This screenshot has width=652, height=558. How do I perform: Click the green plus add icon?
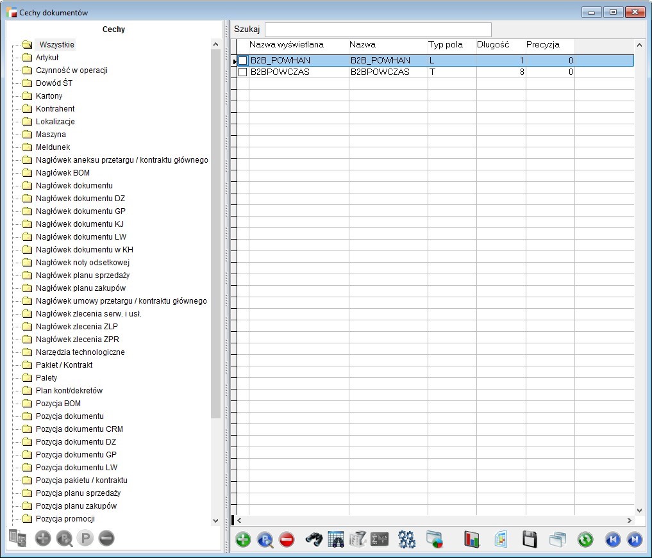(x=243, y=540)
